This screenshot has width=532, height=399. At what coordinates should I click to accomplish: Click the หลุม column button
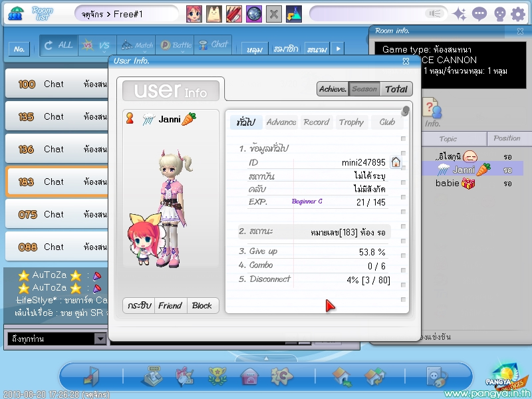(255, 49)
